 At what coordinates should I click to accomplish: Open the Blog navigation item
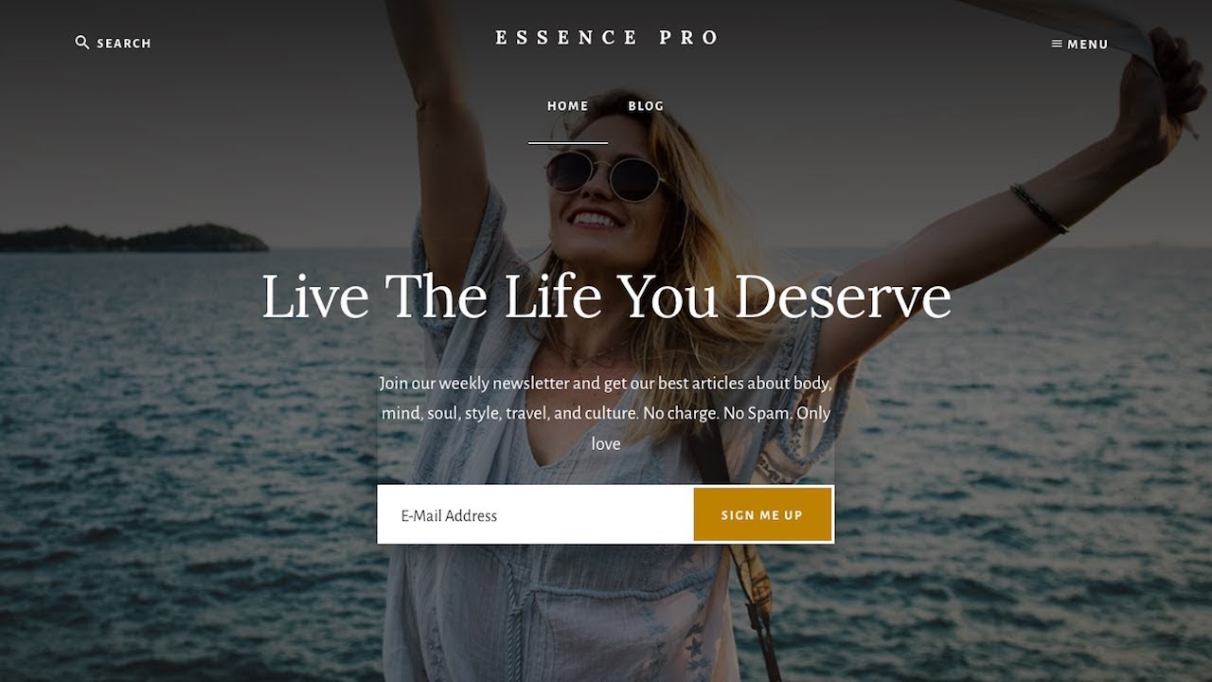point(646,106)
